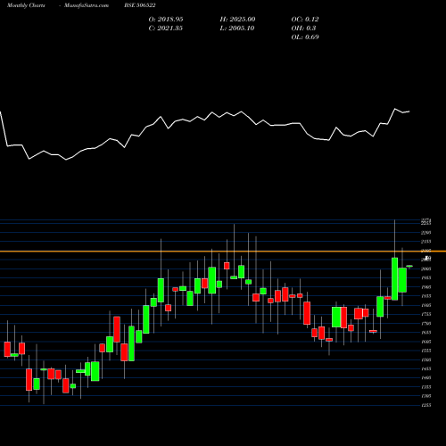Click the 1555 price axis label
The width and height of the screenshot is (446, 446).
(426, 351)
